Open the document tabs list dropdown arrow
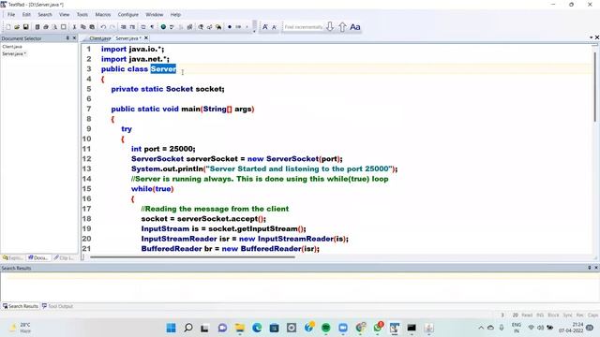 pos(592,37)
